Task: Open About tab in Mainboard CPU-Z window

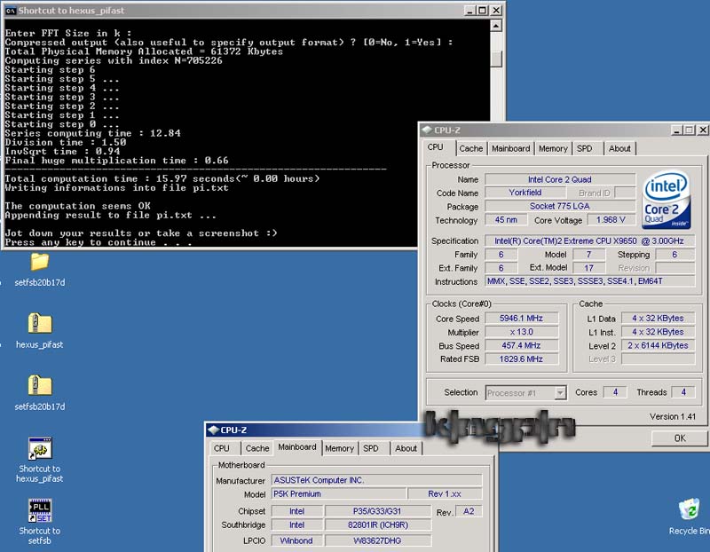Action: click(406, 448)
